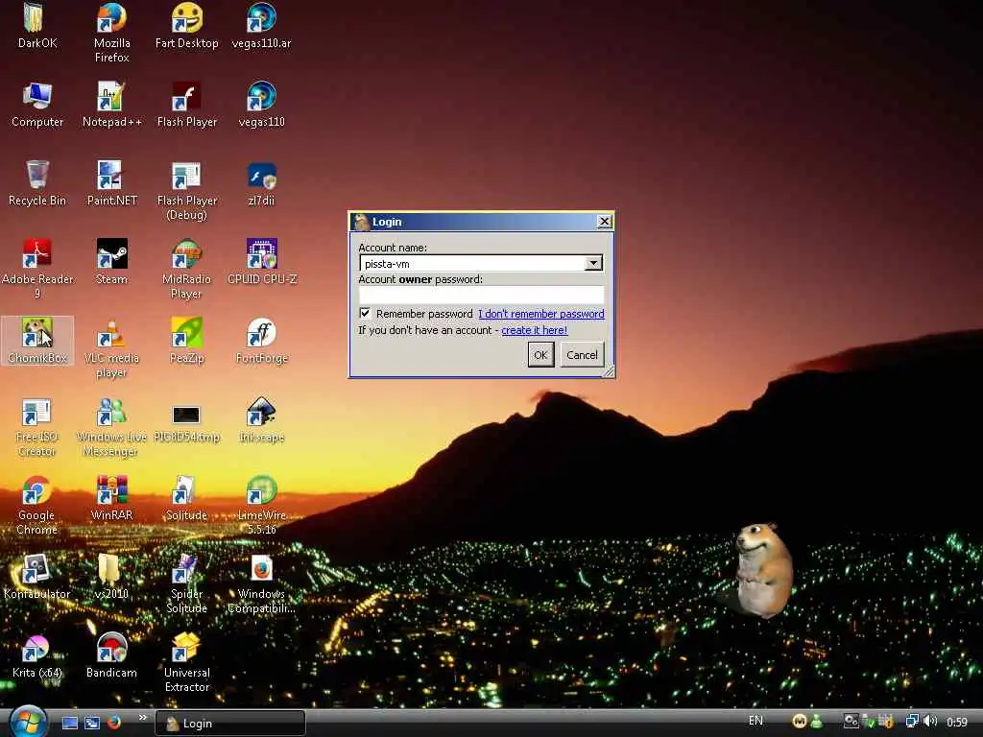Select the Konfabulator desktop icon

click(36, 569)
